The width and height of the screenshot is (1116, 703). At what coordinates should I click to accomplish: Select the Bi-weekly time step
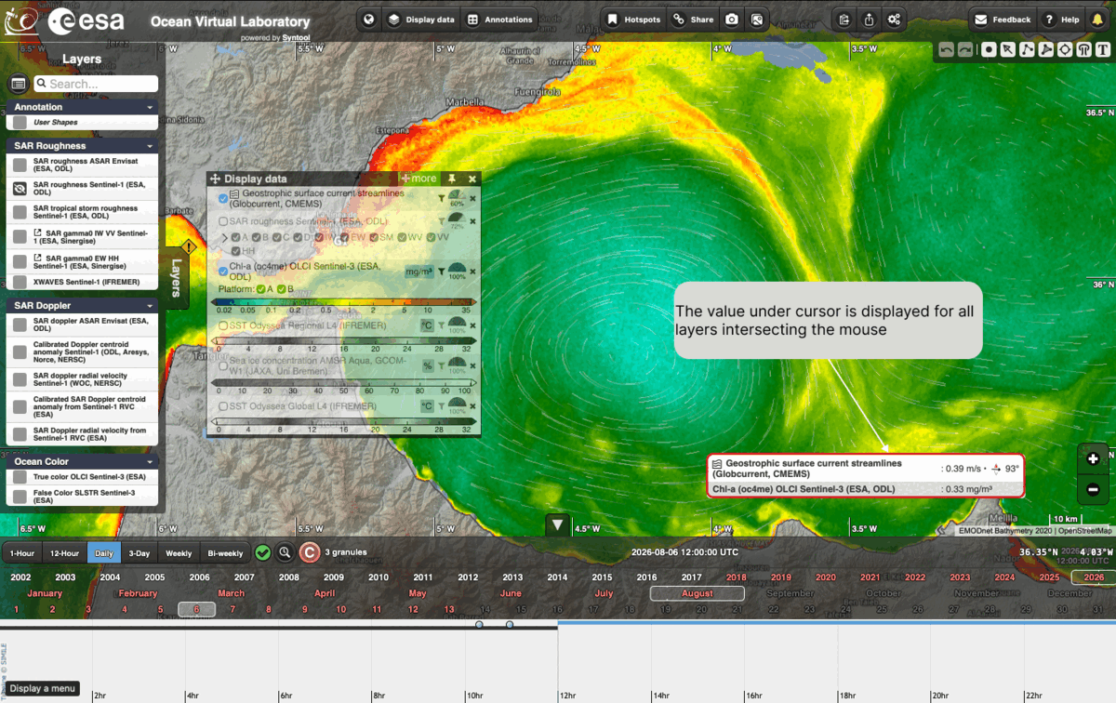pyautogui.click(x=225, y=553)
